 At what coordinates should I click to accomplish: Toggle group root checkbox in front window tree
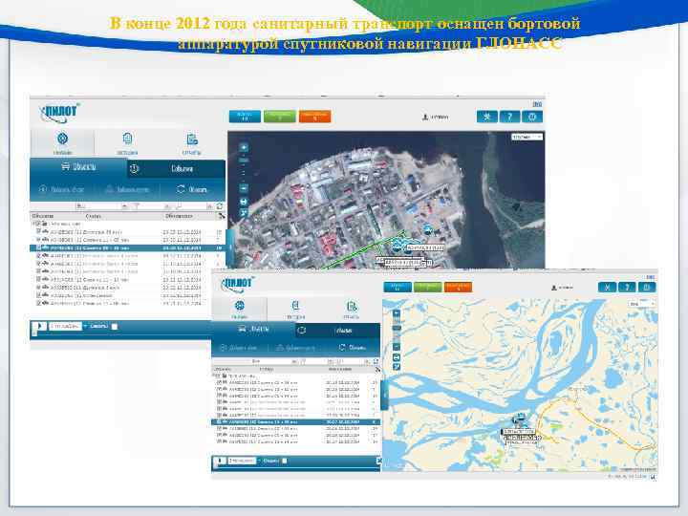[x=219, y=376]
